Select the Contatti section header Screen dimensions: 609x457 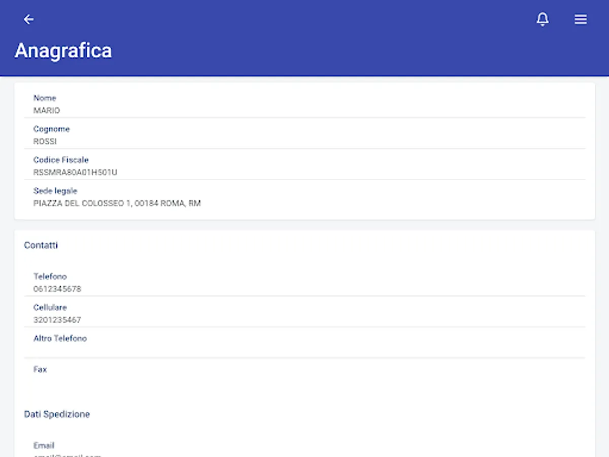click(41, 245)
